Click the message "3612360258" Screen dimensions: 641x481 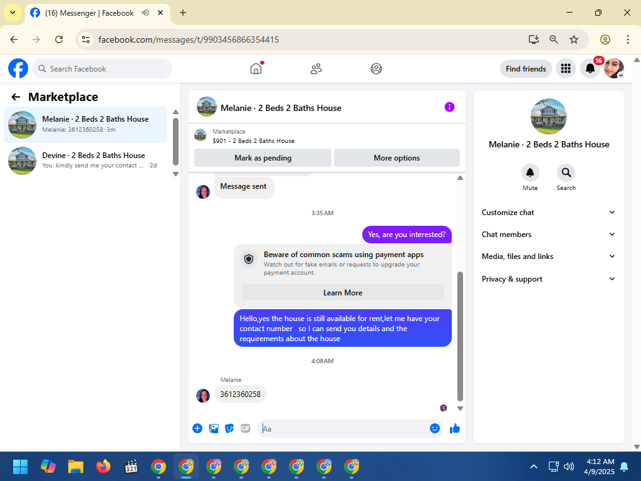click(x=241, y=394)
